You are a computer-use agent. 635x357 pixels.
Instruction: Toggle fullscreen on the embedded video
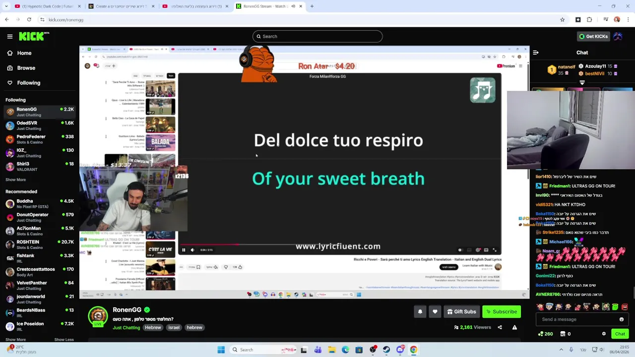[x=494, y=250]
